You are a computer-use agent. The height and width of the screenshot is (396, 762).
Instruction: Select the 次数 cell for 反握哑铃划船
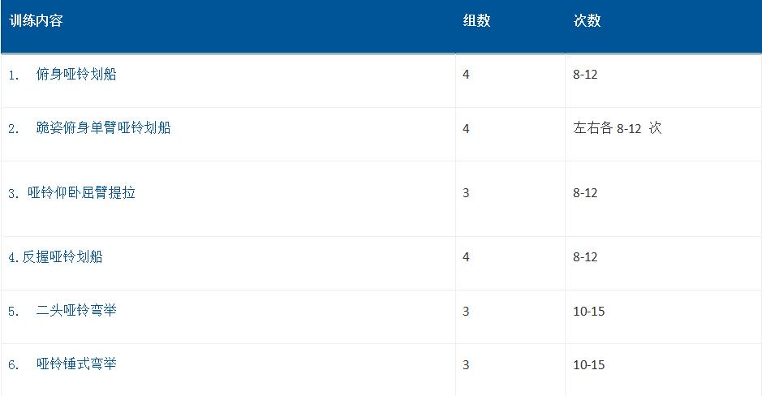tap(585, 257)
